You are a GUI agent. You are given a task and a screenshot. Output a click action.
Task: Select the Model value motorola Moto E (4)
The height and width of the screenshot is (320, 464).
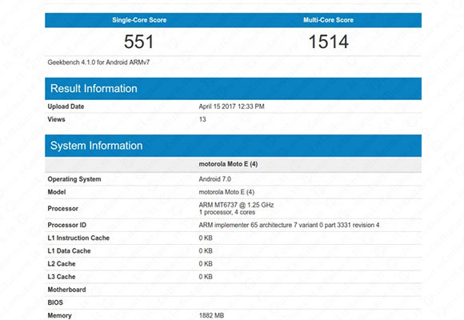point(226,192)
